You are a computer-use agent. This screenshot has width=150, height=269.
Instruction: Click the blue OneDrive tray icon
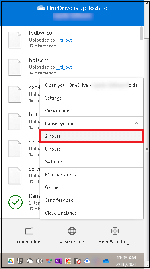[x=106, y=261]
